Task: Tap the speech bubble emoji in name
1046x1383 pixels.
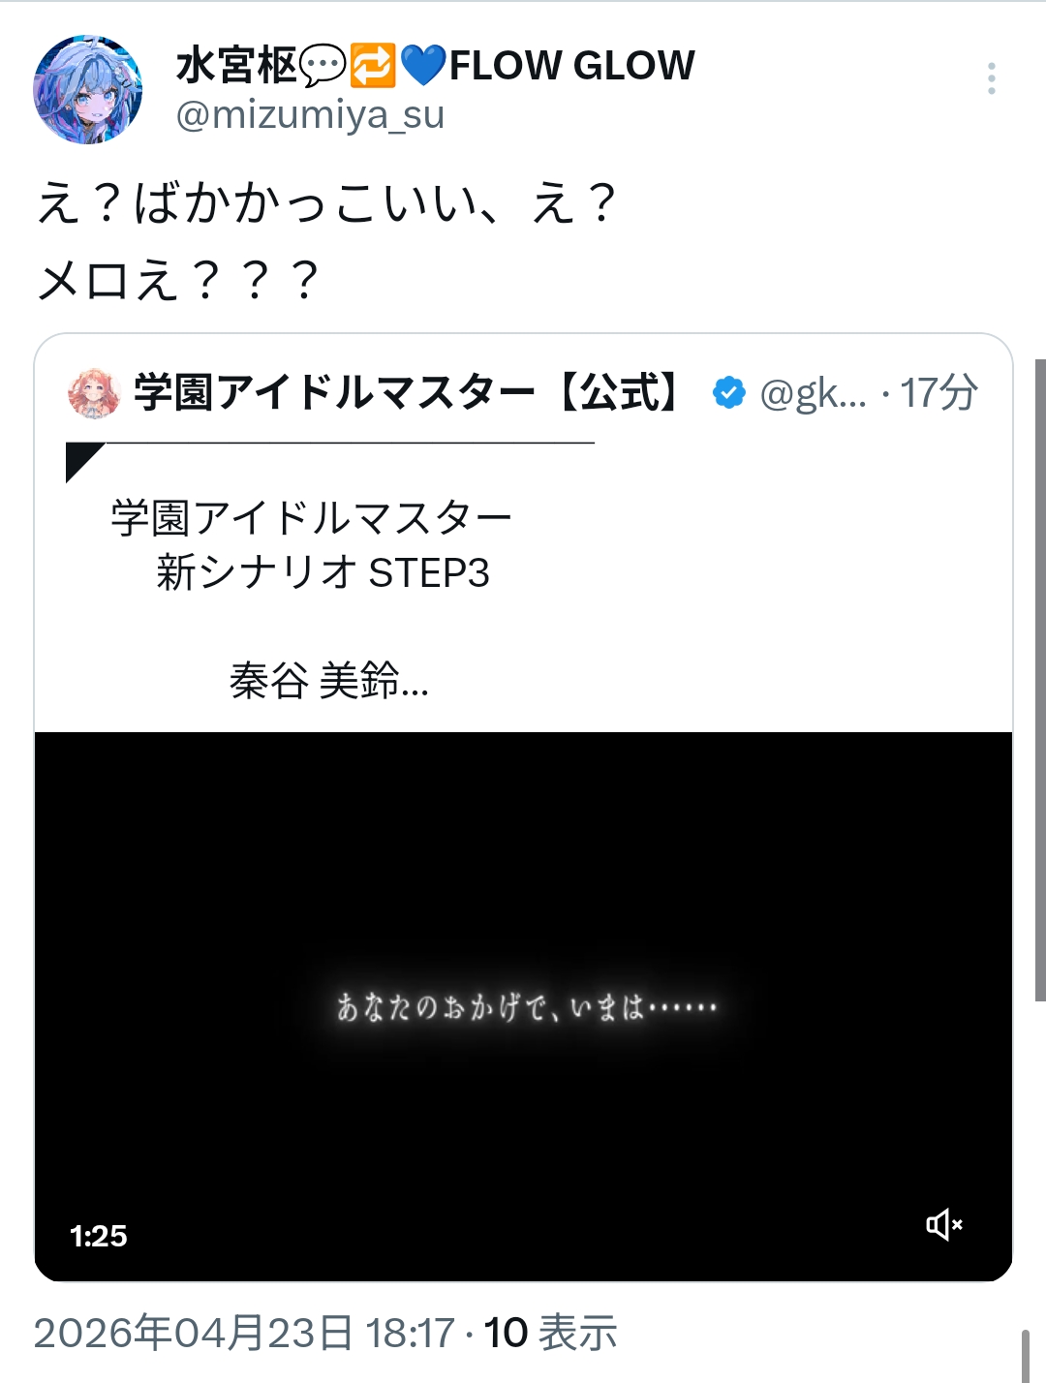Action: [x=323, y=65]
